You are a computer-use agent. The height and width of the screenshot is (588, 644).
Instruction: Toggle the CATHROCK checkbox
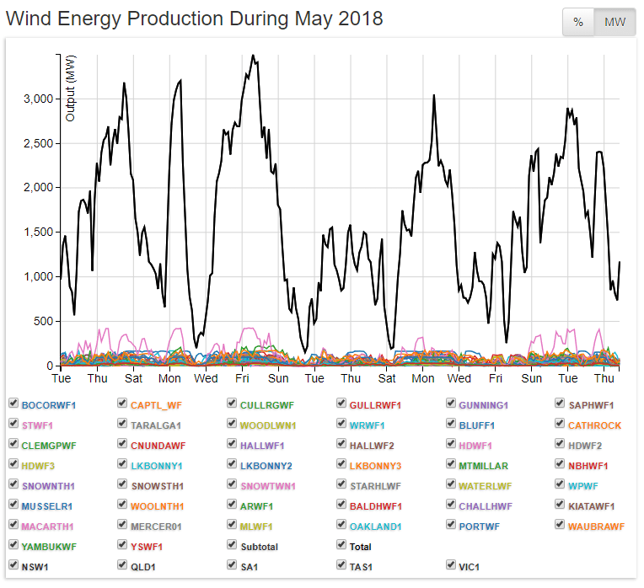561,425
